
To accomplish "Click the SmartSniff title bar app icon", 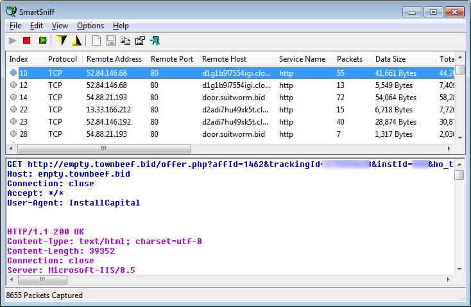I will 12,12.
